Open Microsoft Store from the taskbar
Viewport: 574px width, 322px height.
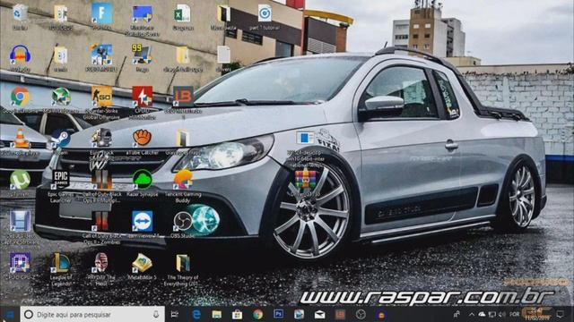(x=237, y=314)
